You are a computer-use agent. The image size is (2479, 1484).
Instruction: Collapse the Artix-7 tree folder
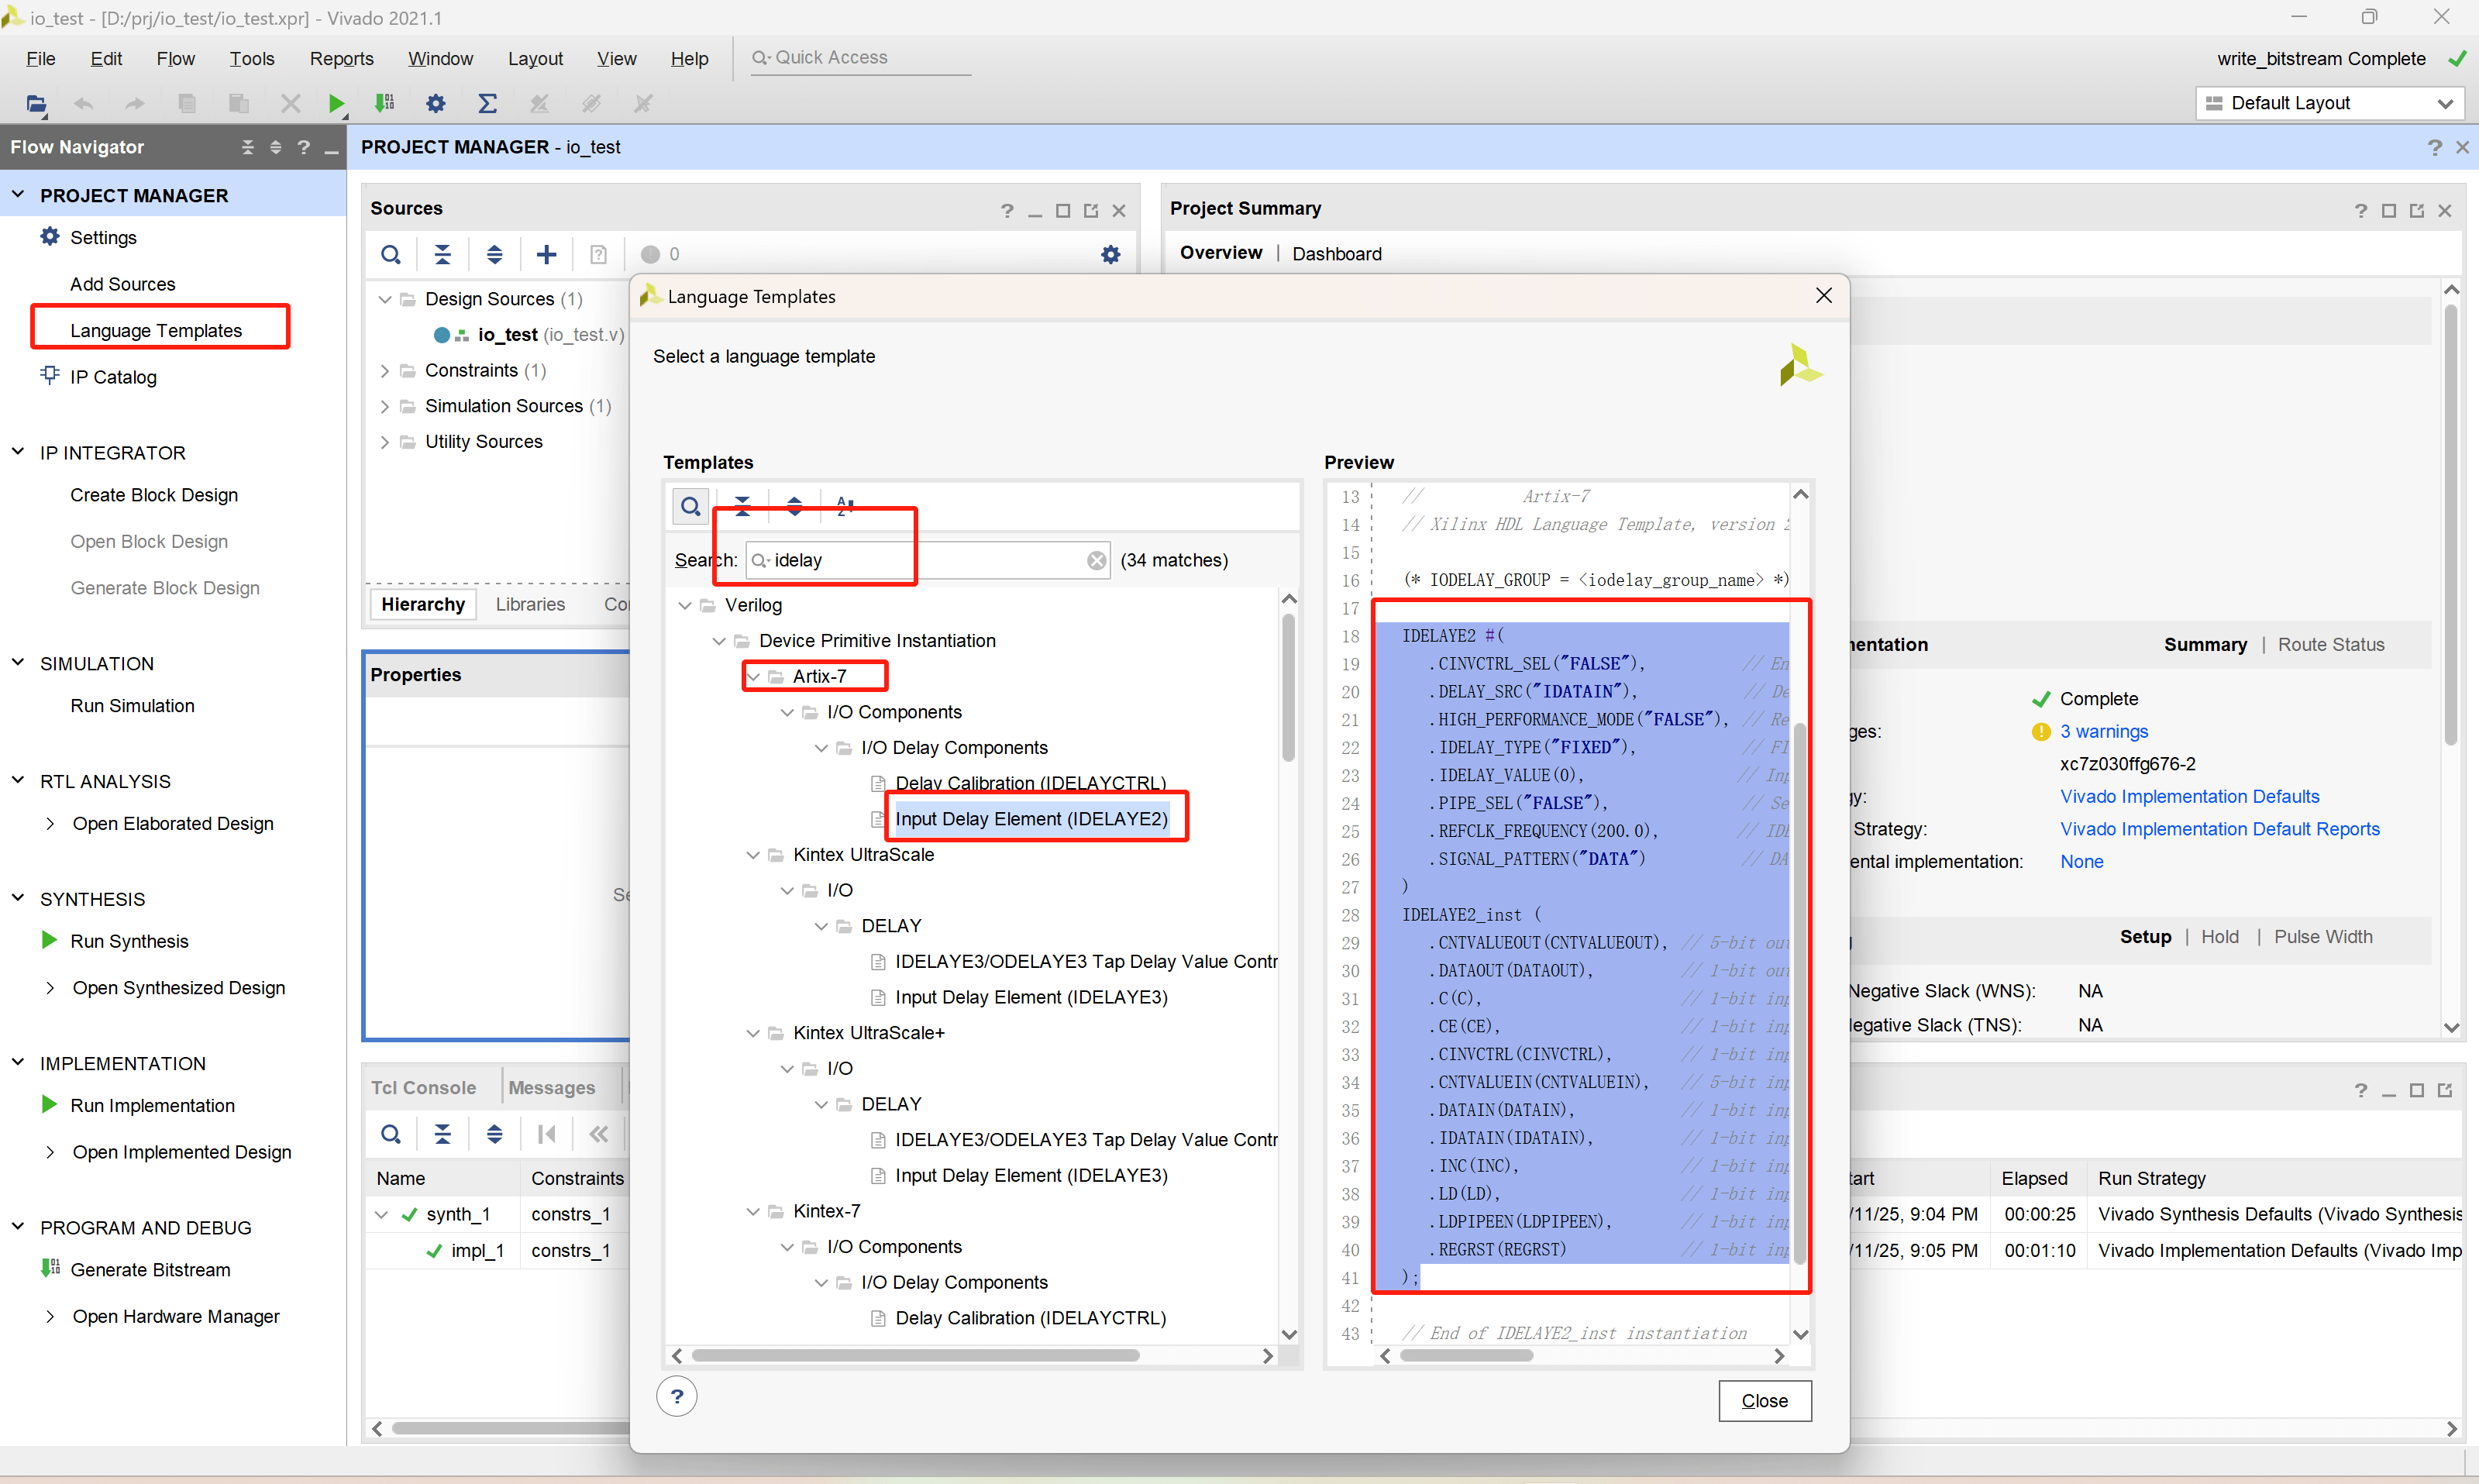click(x=754, y=677)
